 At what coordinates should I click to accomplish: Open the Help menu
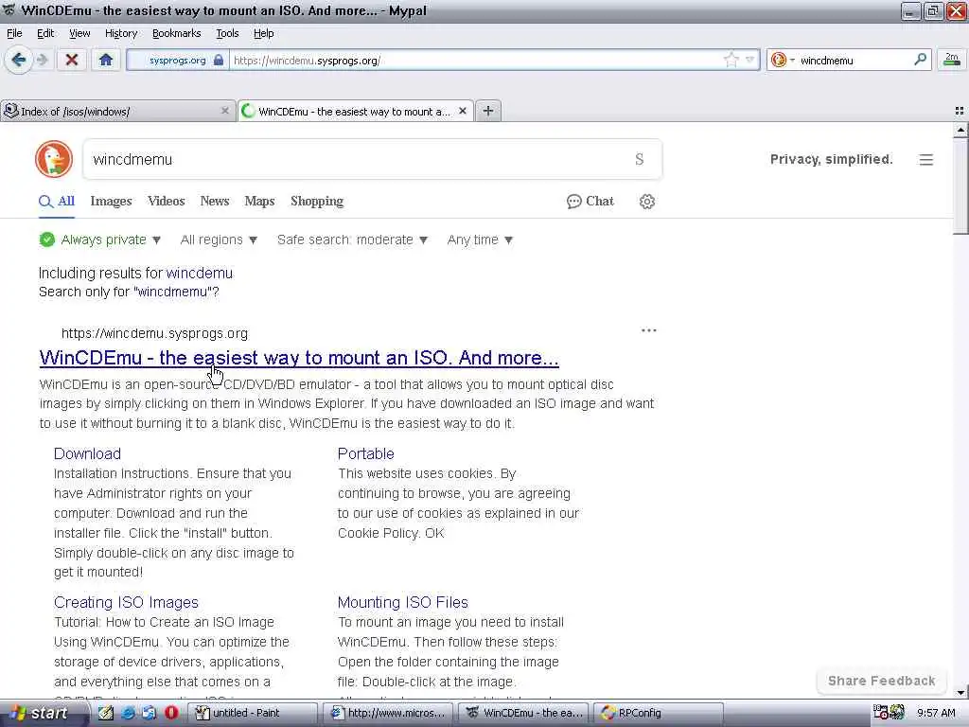263,33
